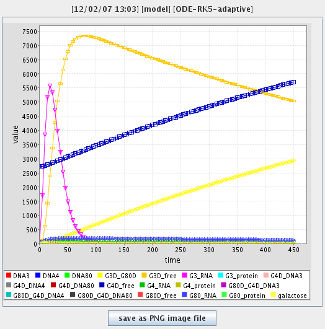Click the G80D_G4D_DNA80 legend label
The height and width of the screenshot is (329, 325).
click(x=105, y=296)
